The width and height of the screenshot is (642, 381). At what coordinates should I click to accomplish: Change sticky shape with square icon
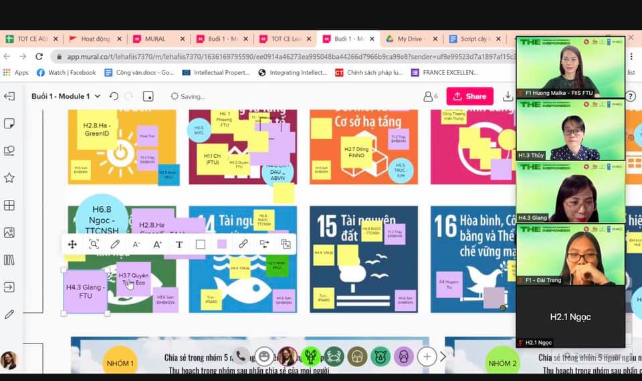pyautogui.click(x=200, y=245)
